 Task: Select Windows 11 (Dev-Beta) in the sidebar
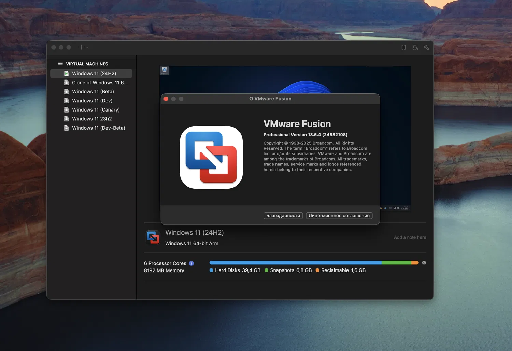[x=91, y=128]
